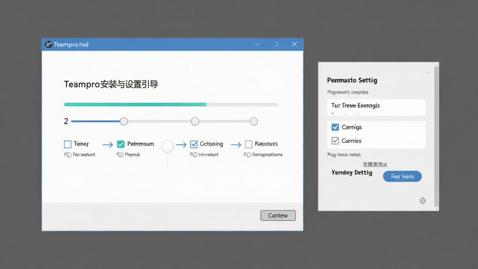This screenshot has height=269, width=478.
Task: Click the icon beside Fnrtepoatioms label
Action: coord(247,155)
